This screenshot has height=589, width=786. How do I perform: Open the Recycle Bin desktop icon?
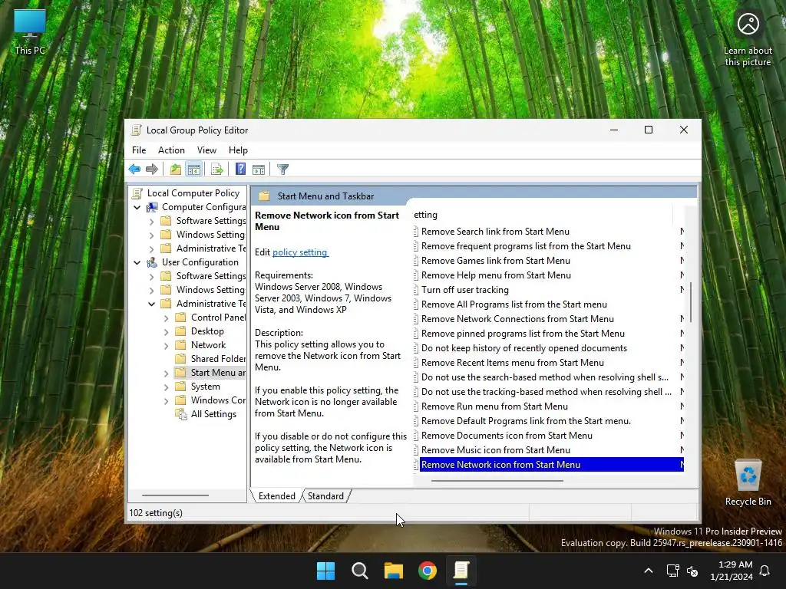748,483
